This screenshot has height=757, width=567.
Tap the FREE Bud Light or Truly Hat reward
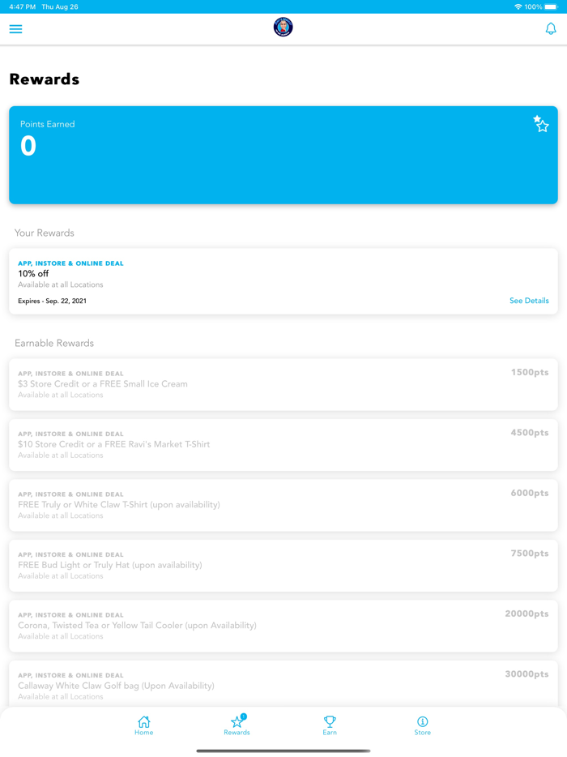tap(243, 565)
